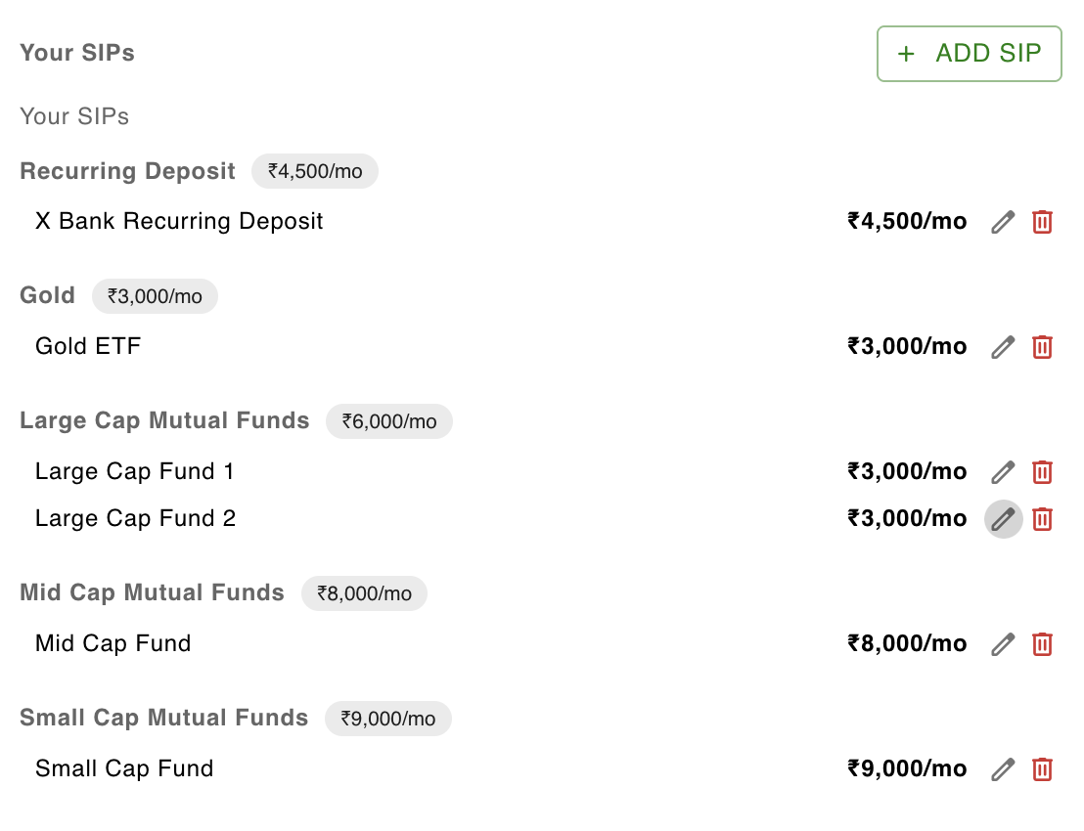Select the Large Cap Fund 2 row name
The height and width of the screenshot is (831, 1084).
coord(135,518)
